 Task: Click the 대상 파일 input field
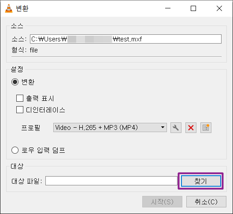point(111,181)
